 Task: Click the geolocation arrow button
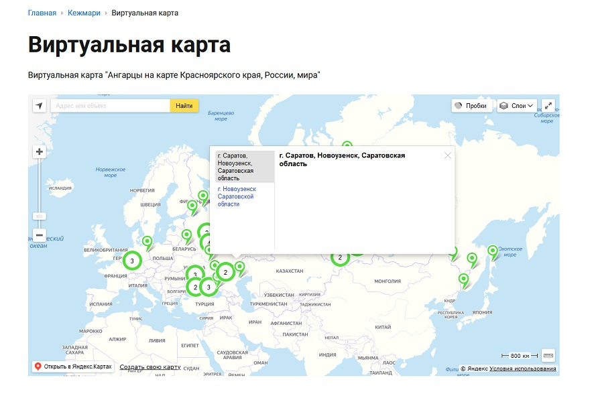click(40, 106)
